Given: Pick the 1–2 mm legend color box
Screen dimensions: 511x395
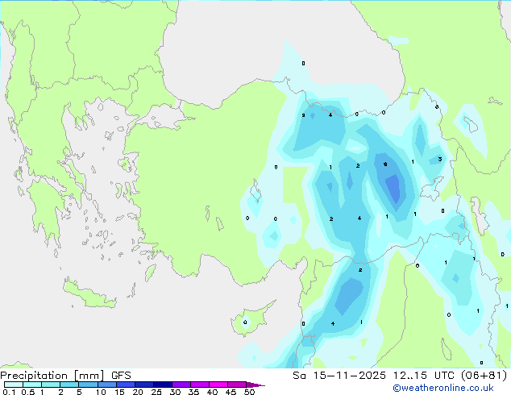Looking at the screenshot, I should (x=51, y=385).
